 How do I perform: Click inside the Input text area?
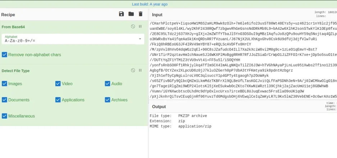(241, 61)
